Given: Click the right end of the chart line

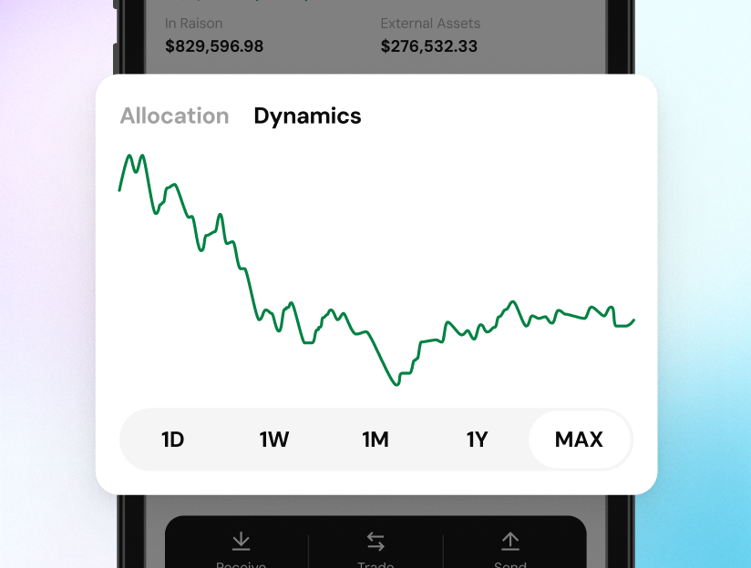Looking at the screenshot, I should (x=633, y=320).
